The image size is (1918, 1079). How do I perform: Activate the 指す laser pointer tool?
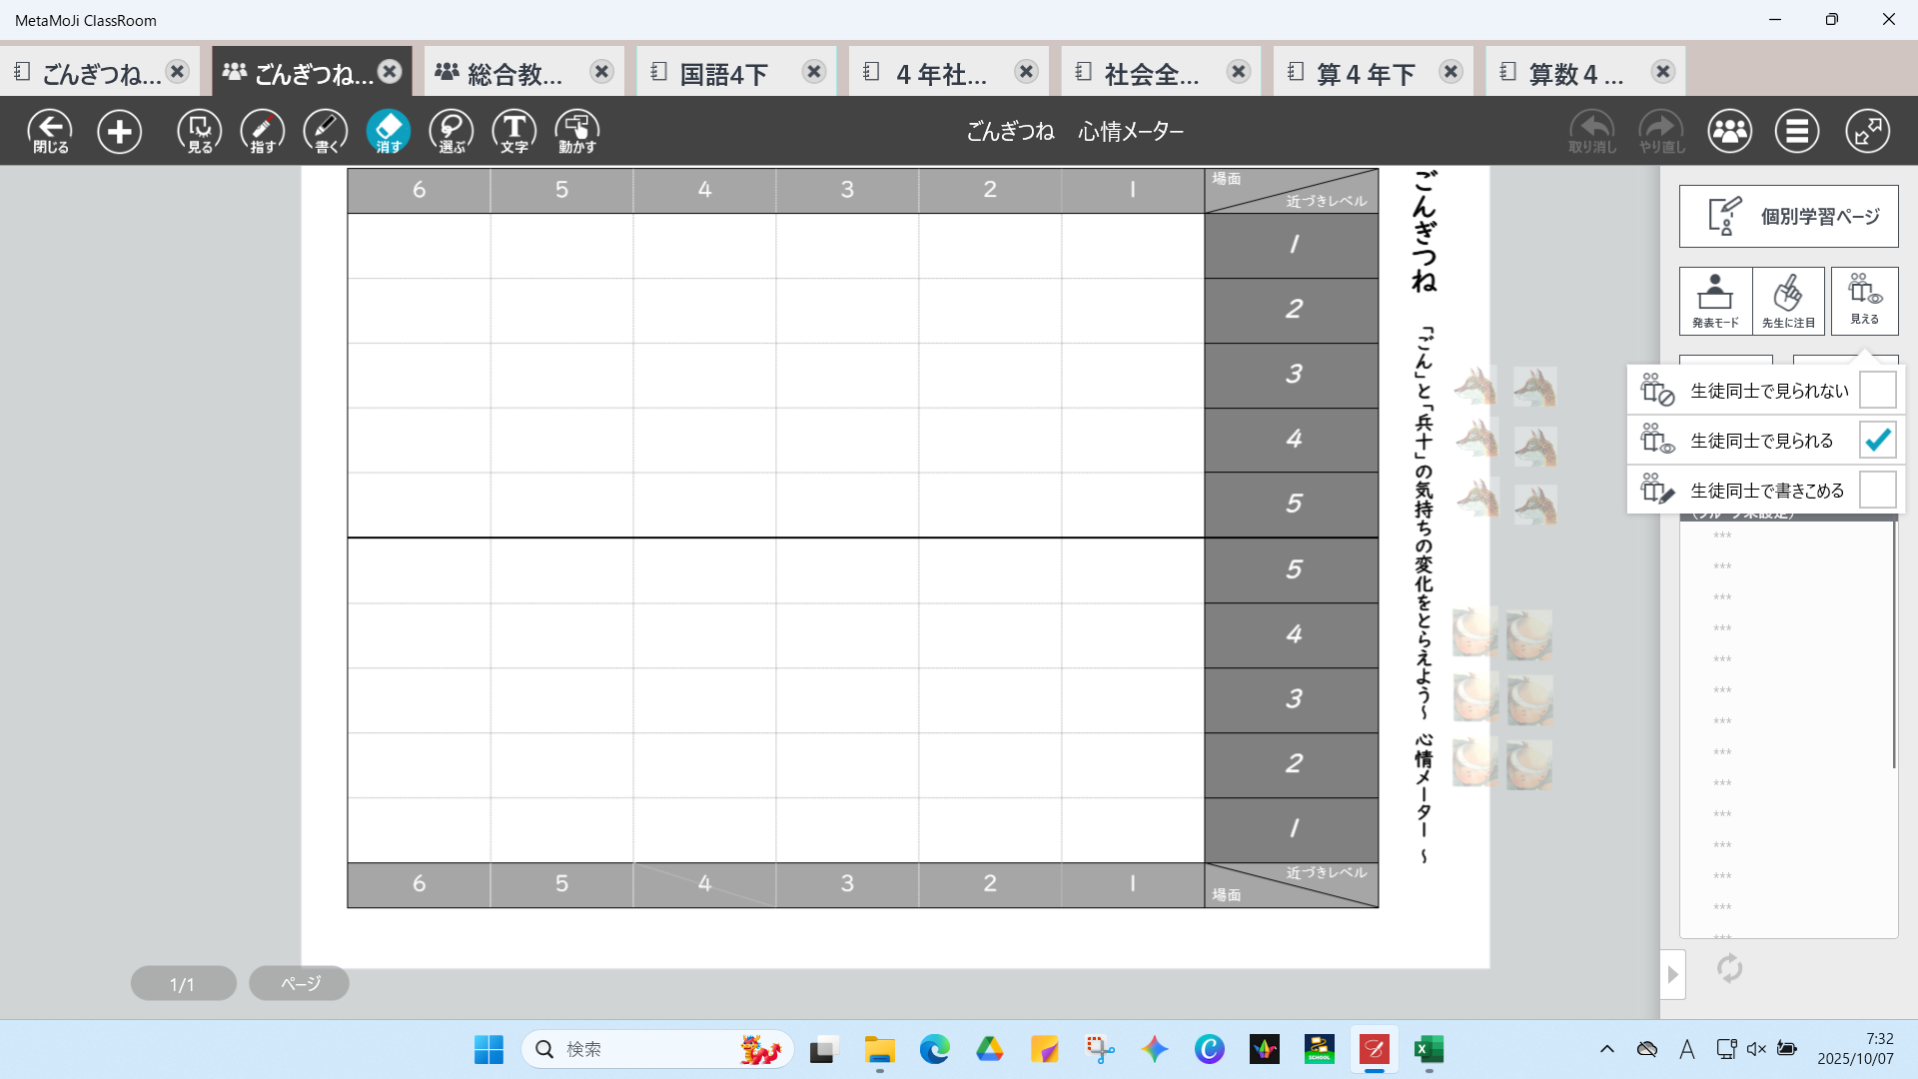[263, 131]
